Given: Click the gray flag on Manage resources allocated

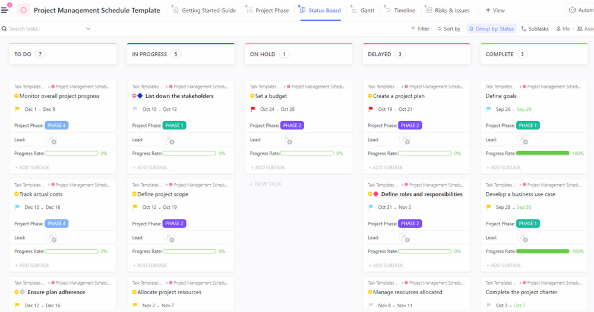Looking at the screenshot, I should click(371, 305).
